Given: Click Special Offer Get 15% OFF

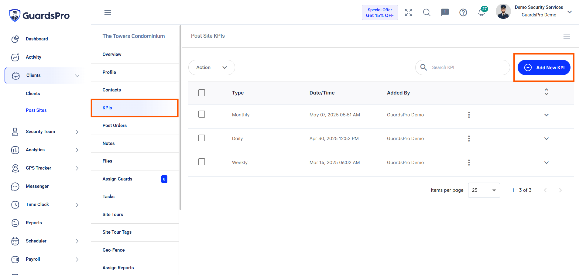Looking at the screenshot, I should (x=380, y=12).
